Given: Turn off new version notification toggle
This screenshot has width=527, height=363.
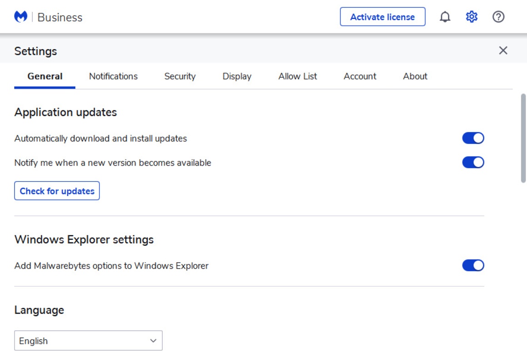Looking at the screenshot, I should coord(473,162).
